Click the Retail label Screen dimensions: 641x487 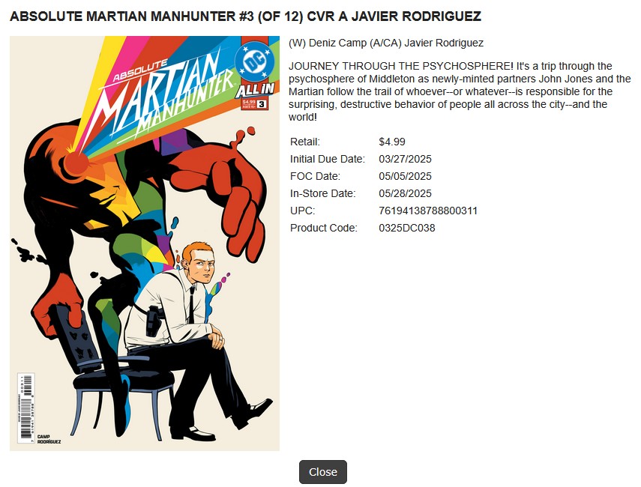point(305,142)
